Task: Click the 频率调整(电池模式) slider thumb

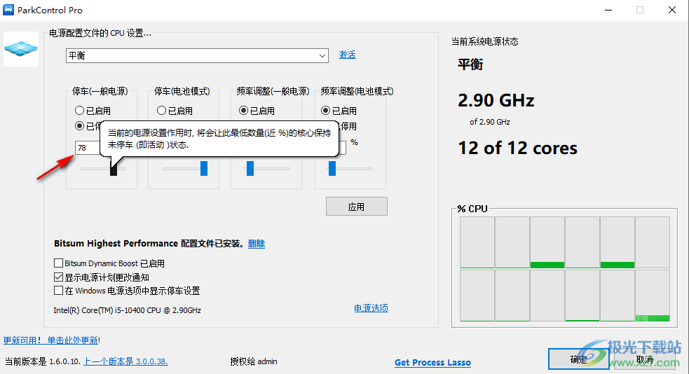Action: [332, 169]
